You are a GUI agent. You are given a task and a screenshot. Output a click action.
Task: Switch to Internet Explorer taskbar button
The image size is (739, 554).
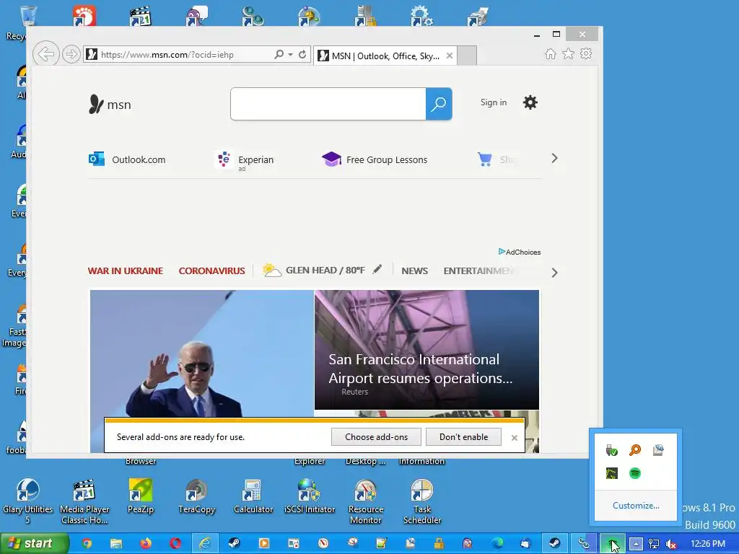[205, 543]
